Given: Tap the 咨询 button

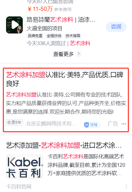Looking at the screenshot, I should click(x=116, y=27).
